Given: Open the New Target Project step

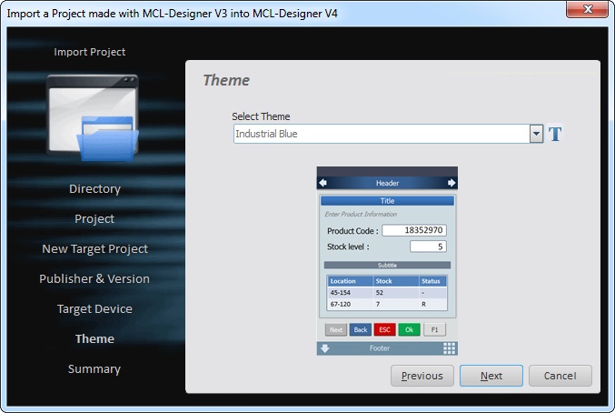Looking at the screenshot, I should pyautogui.click(x=94, y=249).
